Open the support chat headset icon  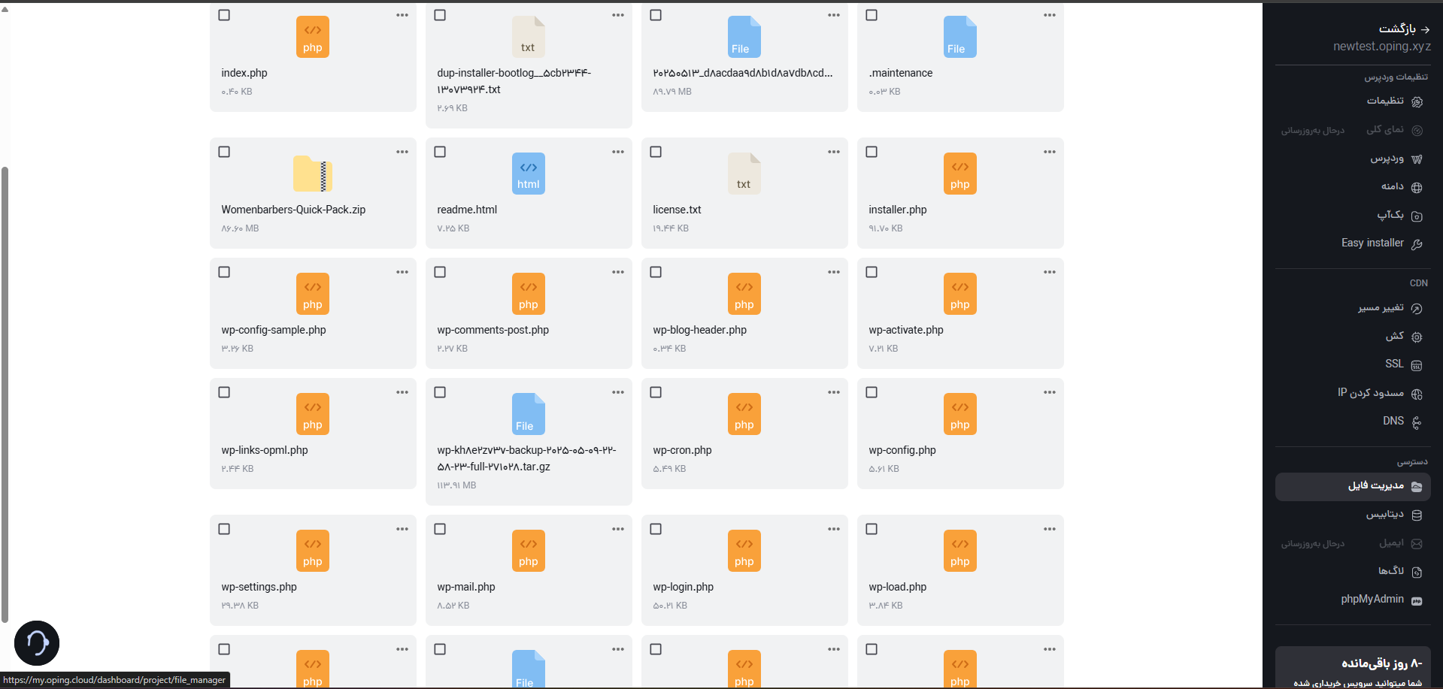(37, 643)
